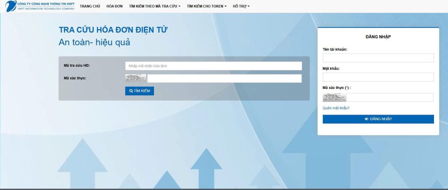Click the An toàn- hiệu quả subtitle
This screenshot has height=190, width=448.
click(94, 42)
